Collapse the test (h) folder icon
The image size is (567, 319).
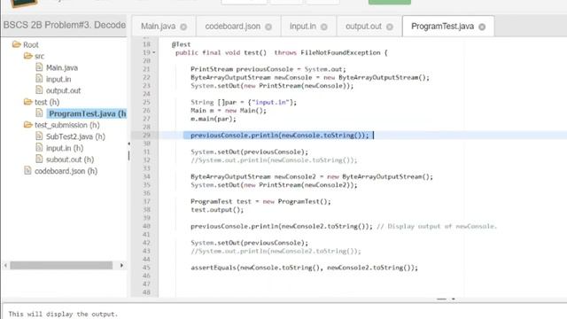click(27, 102)
